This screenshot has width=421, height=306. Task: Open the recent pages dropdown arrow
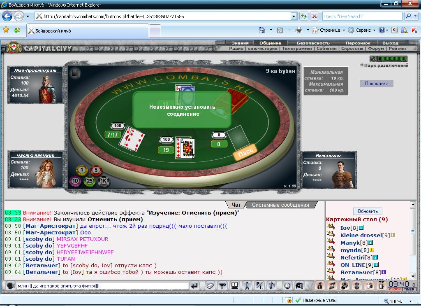coord(28,16)
